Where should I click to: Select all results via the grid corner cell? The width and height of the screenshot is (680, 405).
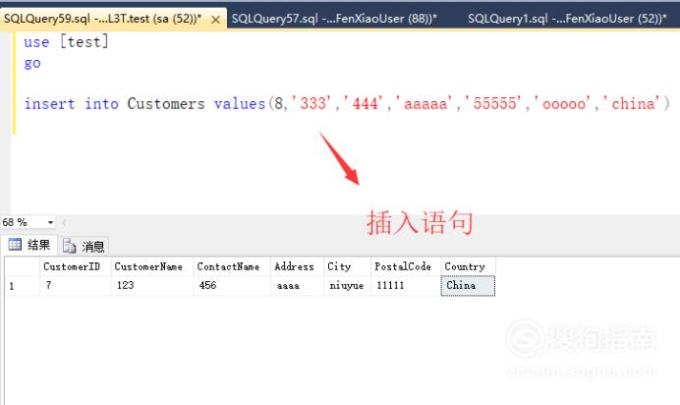point(23,266)
